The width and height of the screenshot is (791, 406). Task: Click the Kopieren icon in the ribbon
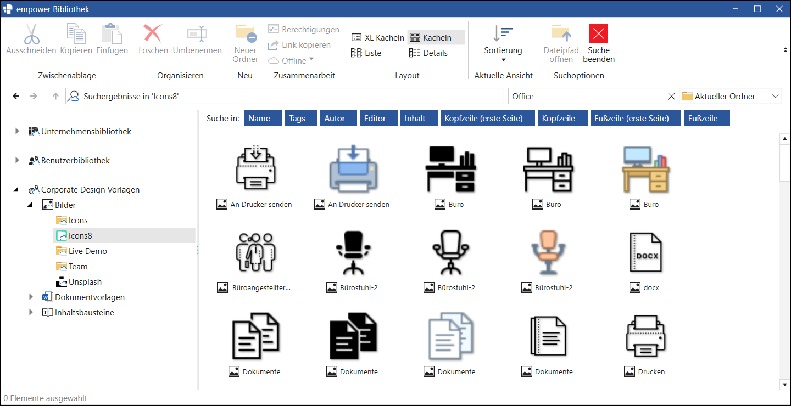(x=76, y=34)
